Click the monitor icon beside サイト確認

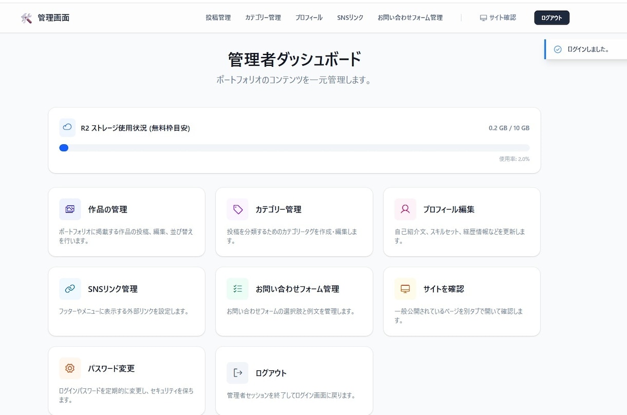click(x=483, y=18)
